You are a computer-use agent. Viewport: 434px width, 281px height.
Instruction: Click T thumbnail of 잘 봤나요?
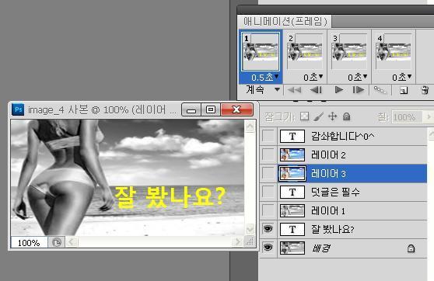(292, 229)
